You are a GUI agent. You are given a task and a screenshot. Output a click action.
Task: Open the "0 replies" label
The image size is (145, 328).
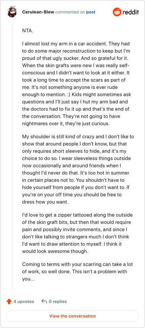tap(58, 302)
